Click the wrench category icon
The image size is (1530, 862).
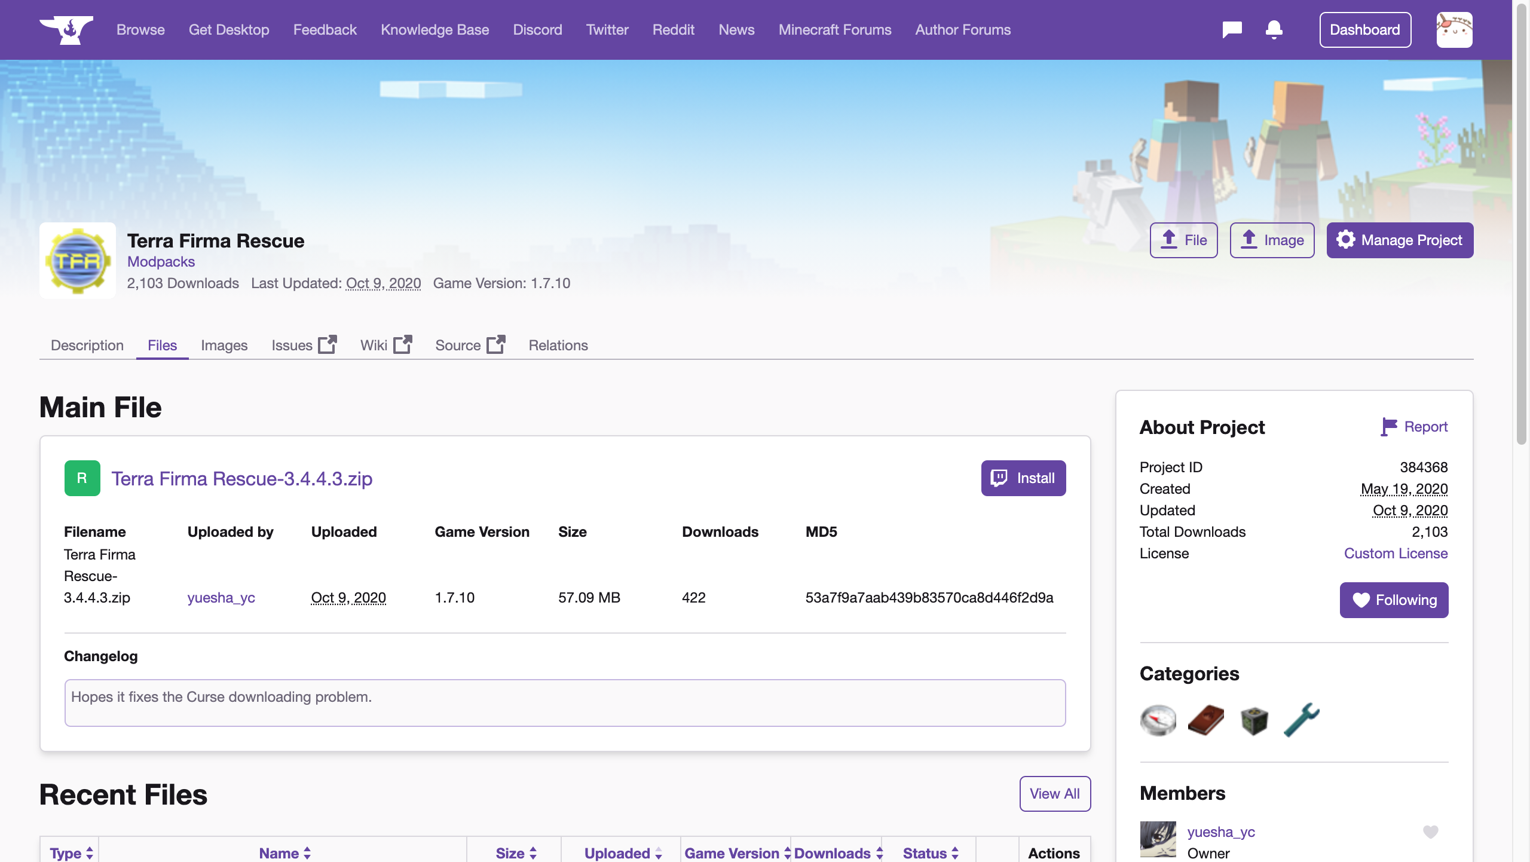1301,720
